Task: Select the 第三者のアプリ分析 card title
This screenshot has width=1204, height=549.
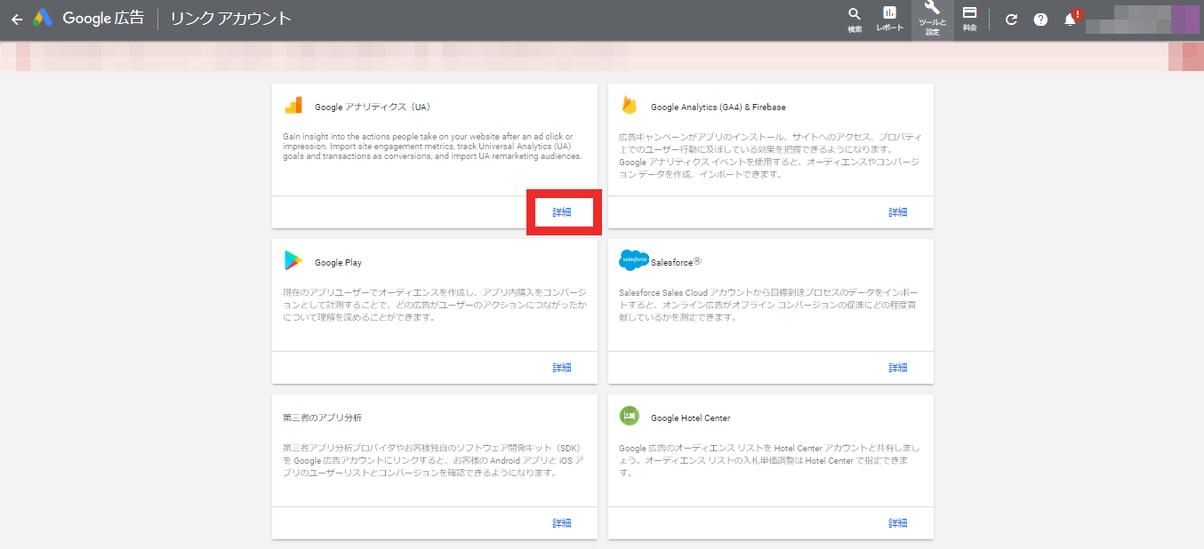Action: coord(322,418)
